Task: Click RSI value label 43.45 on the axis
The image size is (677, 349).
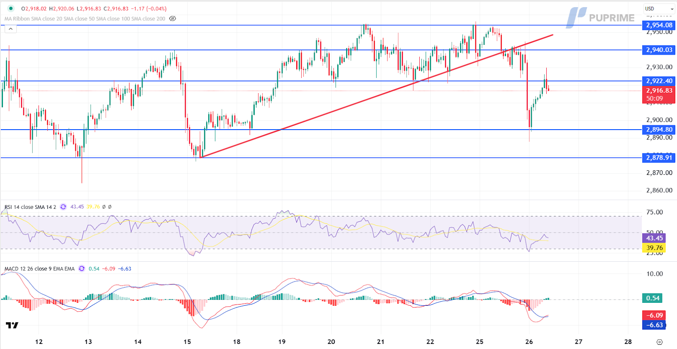Action: click(654, 238)
